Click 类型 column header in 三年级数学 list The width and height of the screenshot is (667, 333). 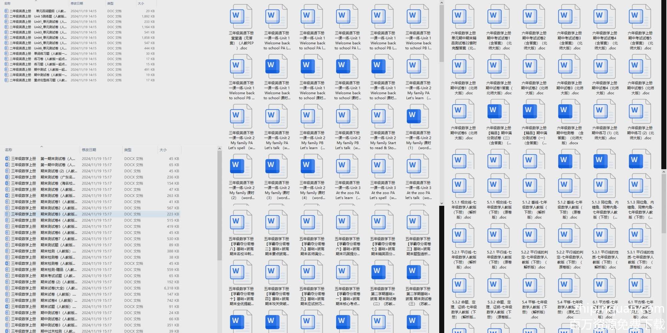coord(128,150)
